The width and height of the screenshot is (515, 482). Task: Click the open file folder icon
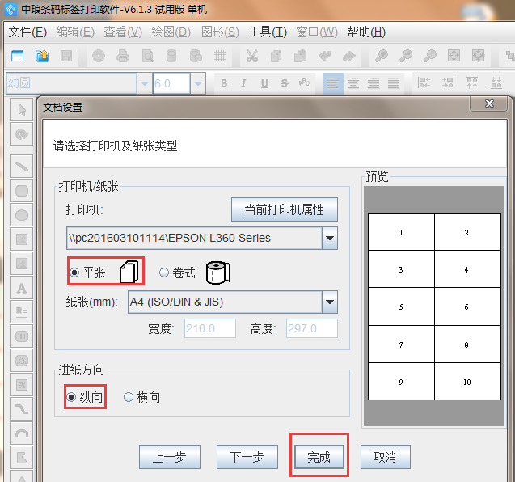(42, 56)
